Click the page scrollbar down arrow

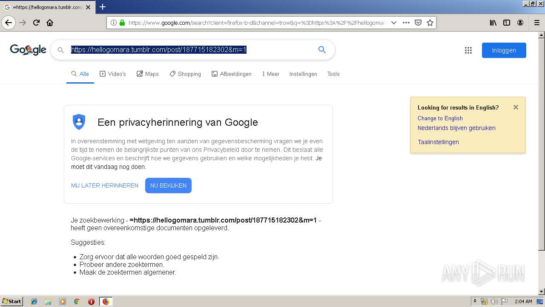[541, 292]
